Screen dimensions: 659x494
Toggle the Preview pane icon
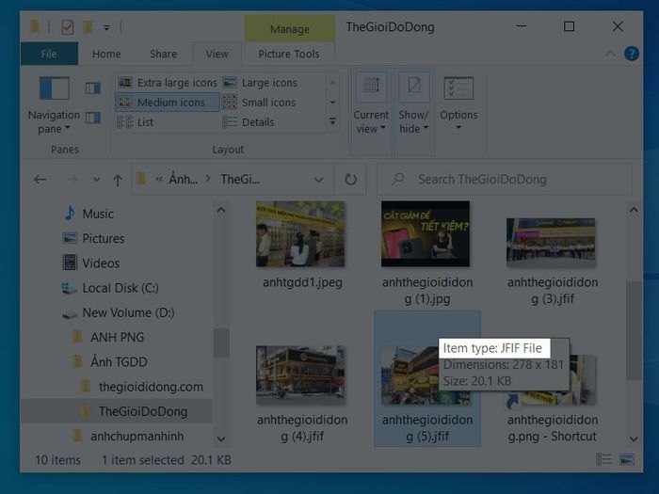93,88
